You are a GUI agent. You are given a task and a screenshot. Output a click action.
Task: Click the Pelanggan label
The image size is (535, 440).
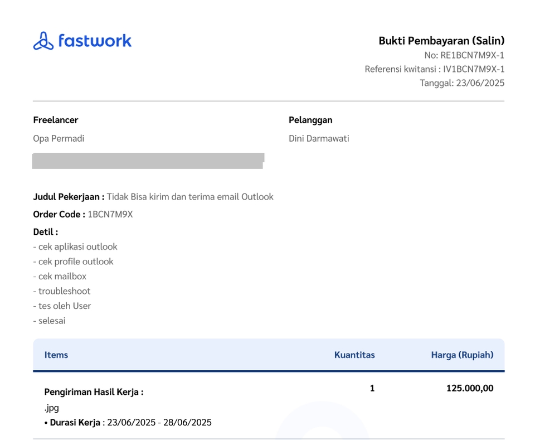coord(310,120)
